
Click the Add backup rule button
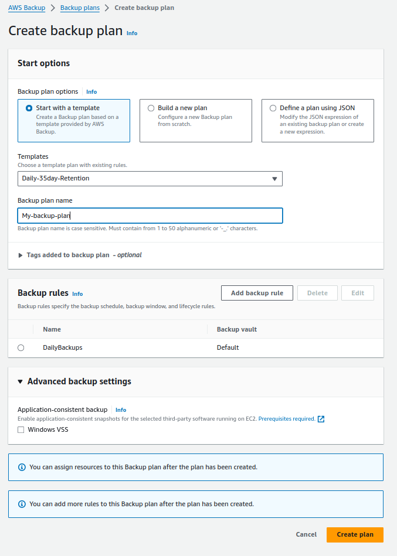click(x=257, y=293)
